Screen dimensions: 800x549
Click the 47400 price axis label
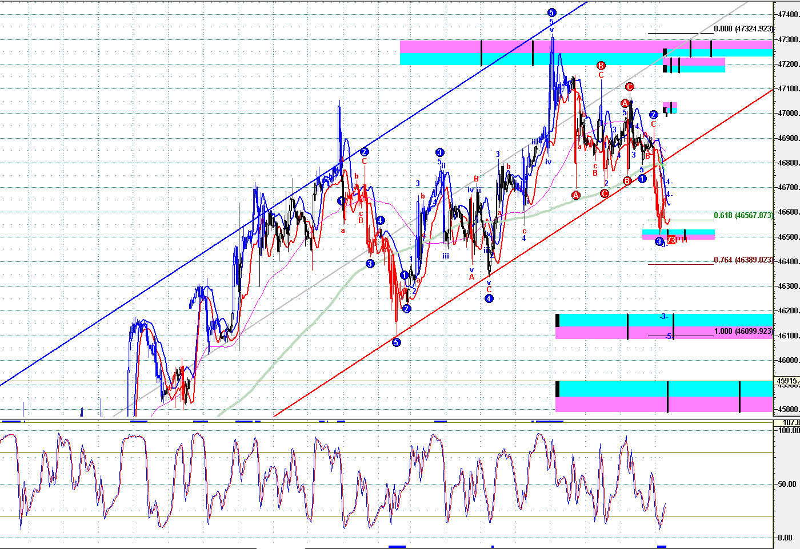pos(789,15)
